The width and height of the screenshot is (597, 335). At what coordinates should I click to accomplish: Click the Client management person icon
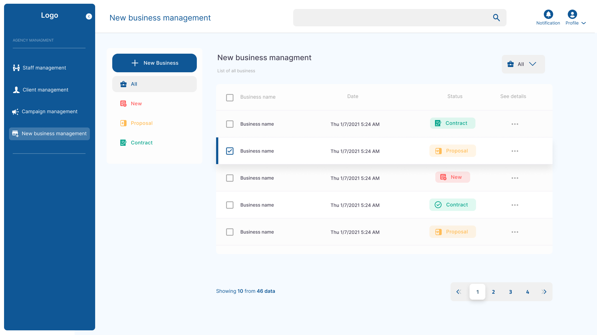[16, 90]
